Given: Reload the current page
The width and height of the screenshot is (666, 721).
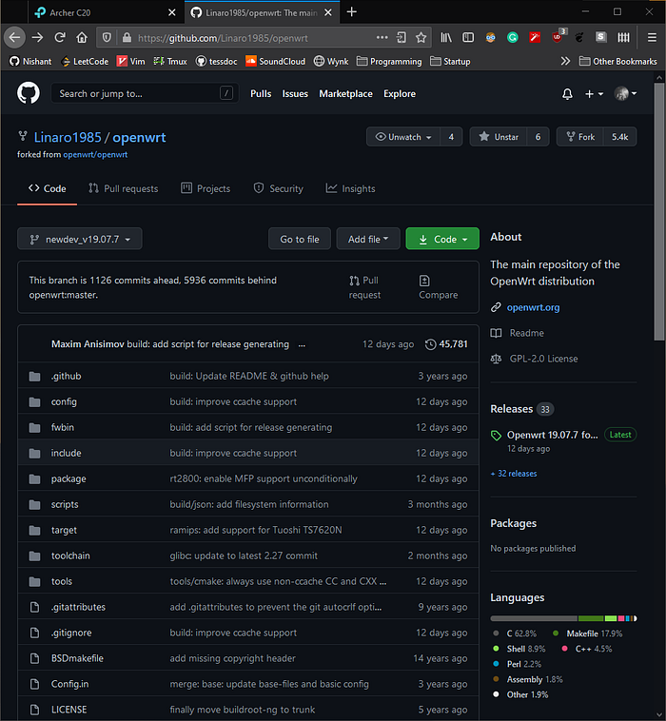Looking at the screenshot, I should tap(60, 38).
